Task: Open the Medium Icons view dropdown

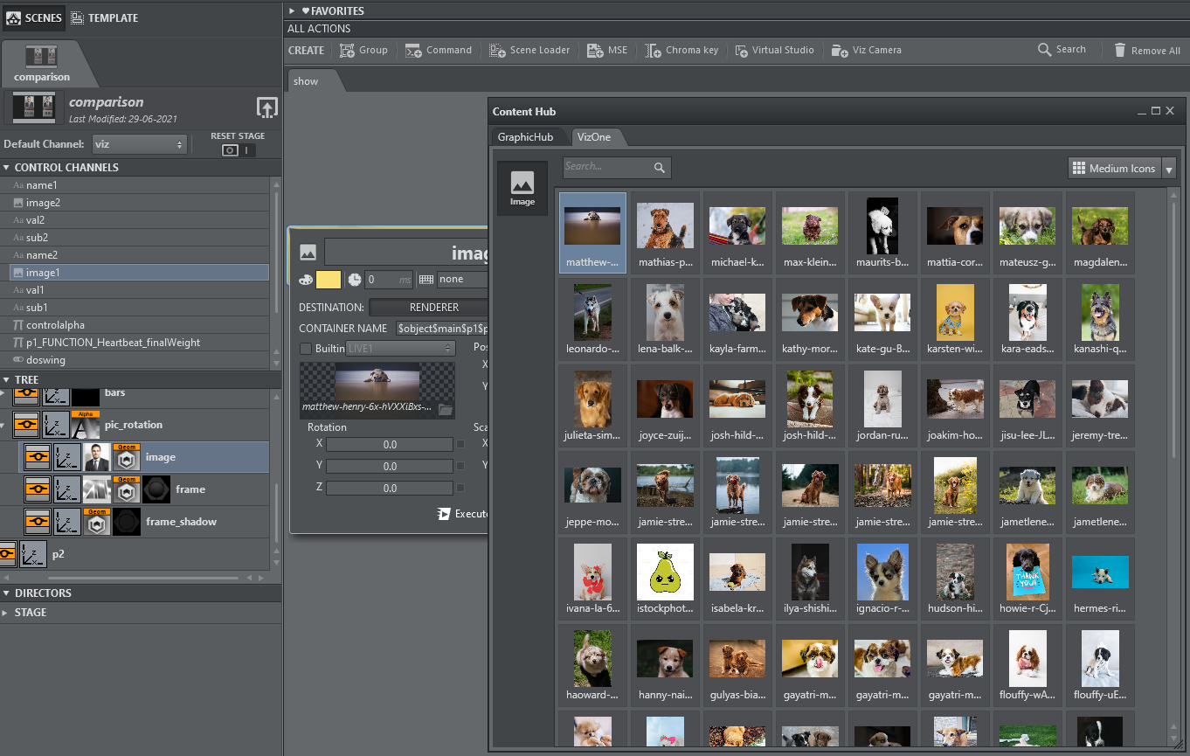Action: (1169, 169)
